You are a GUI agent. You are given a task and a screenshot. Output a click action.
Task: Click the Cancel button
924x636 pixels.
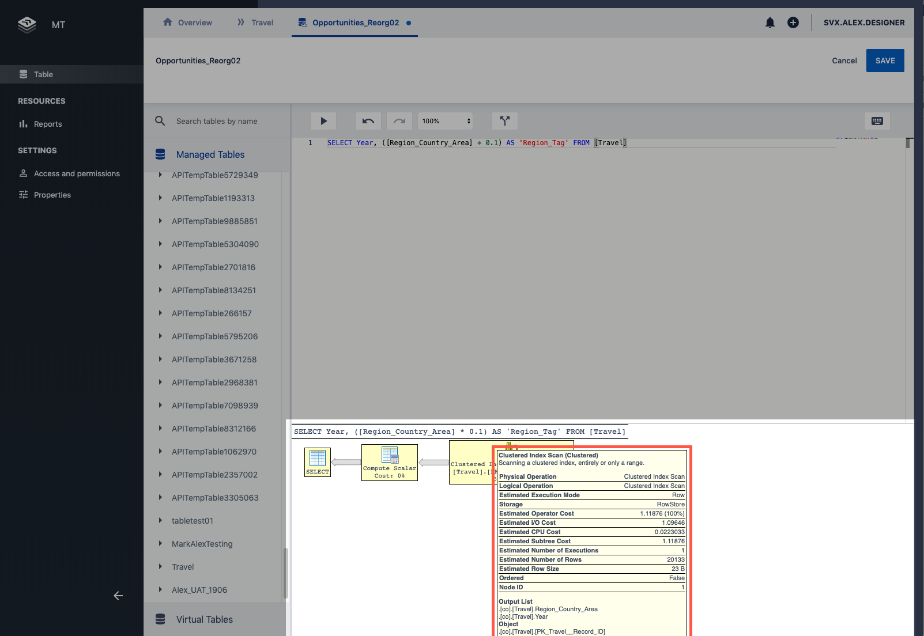pos(844,60)
